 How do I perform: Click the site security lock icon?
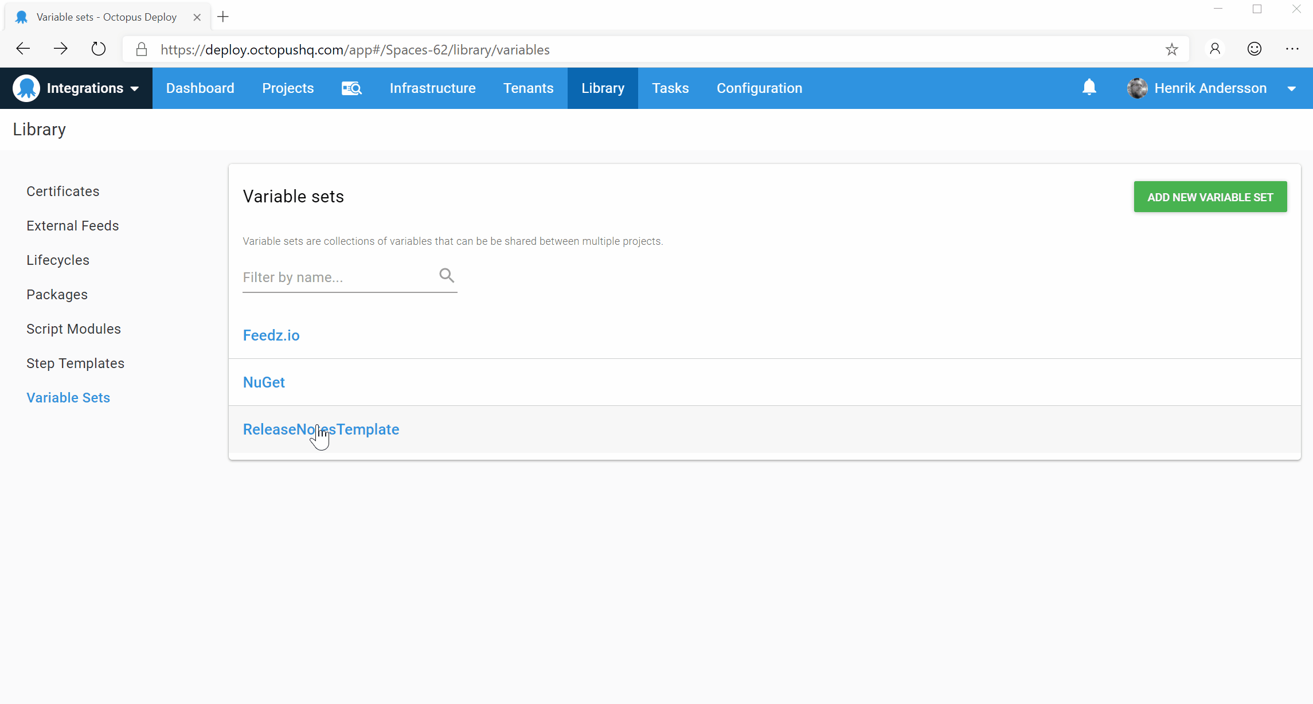pyautogui.click(x=141, y=49)
